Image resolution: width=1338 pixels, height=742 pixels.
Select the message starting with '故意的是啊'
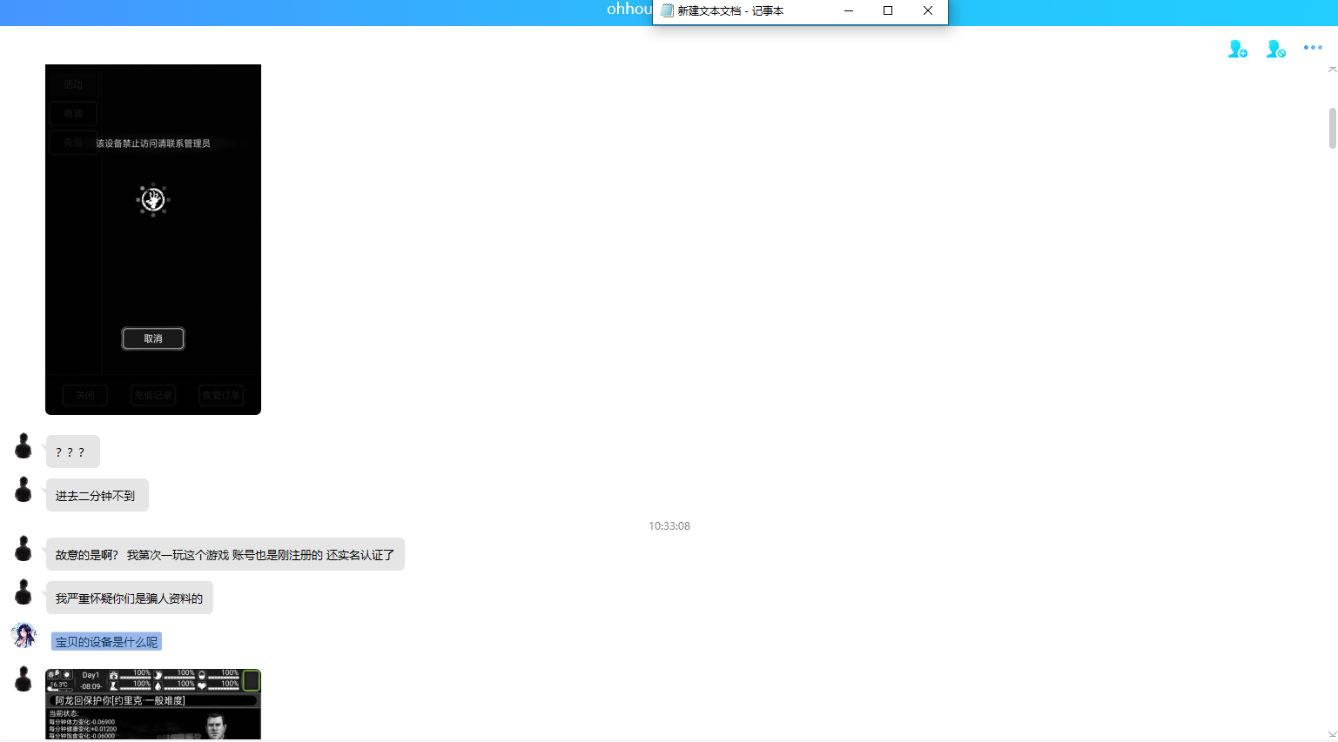click(x=225, y=554)
